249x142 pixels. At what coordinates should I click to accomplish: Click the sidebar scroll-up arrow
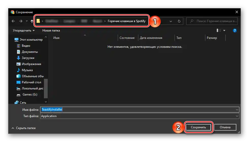click(46, 37)
